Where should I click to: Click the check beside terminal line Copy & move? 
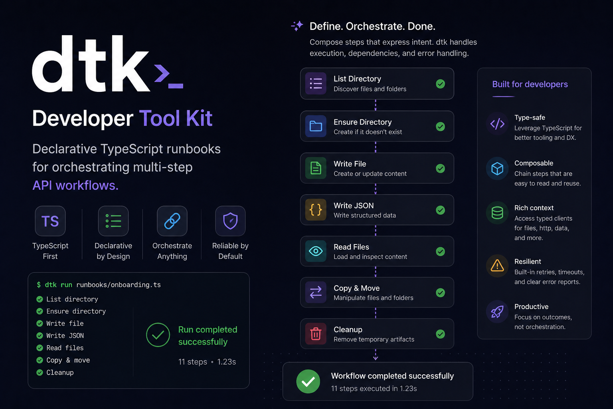(x=40, y=360)
